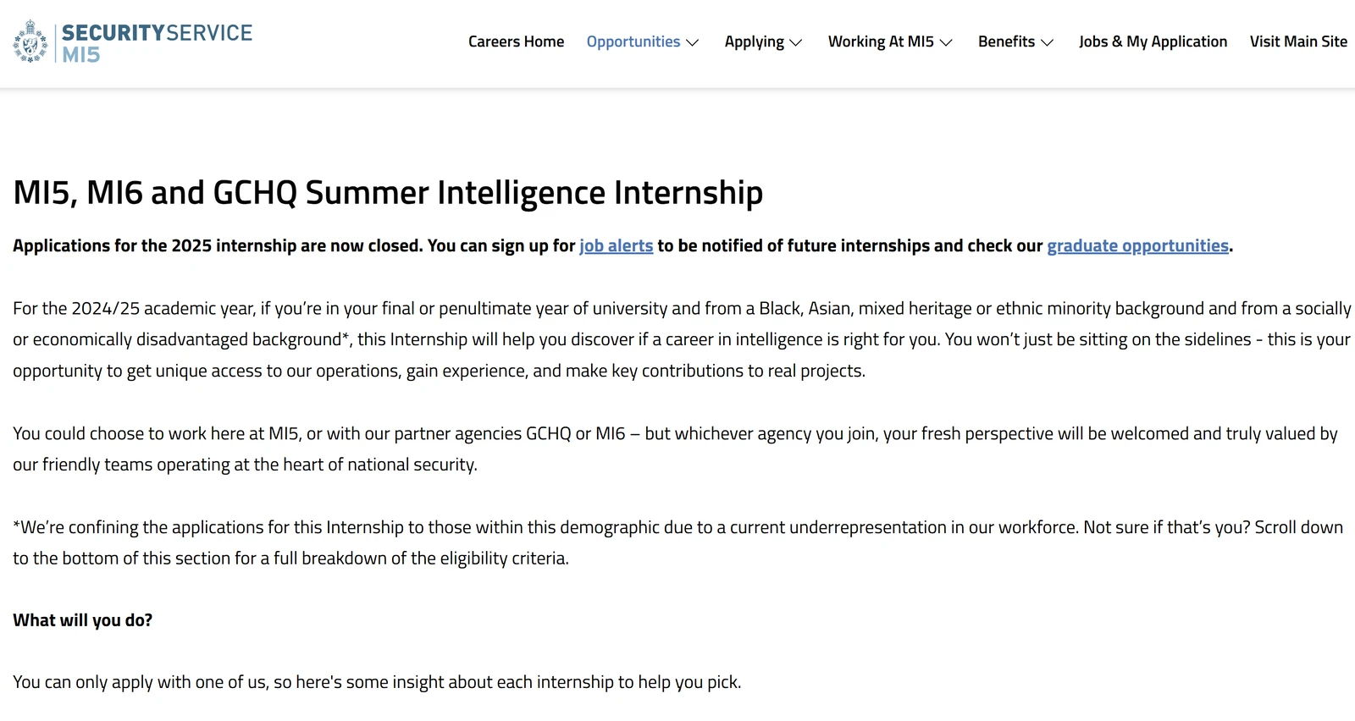Screen dimensions: 1355x721
Task: Open the Careers Home page
Action: coord(516,41)
